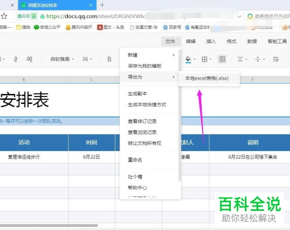Click the vertical align icon
Screen dimensions: 290x230
(x=258, y=59)
